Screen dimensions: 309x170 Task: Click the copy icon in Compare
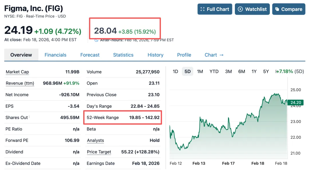tap(277, 9)
